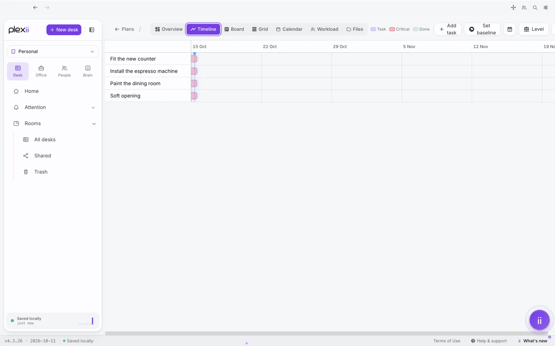Open the Rooms sidebar item
Screen dimensions: 555x346
[x=33, y=124]
